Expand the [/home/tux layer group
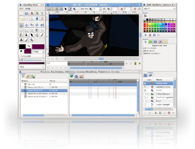Screen dimensions: 195x149 148,97
